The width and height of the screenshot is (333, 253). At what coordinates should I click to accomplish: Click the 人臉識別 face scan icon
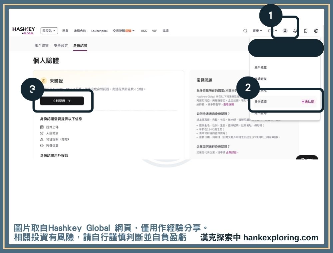pos(42,133)
